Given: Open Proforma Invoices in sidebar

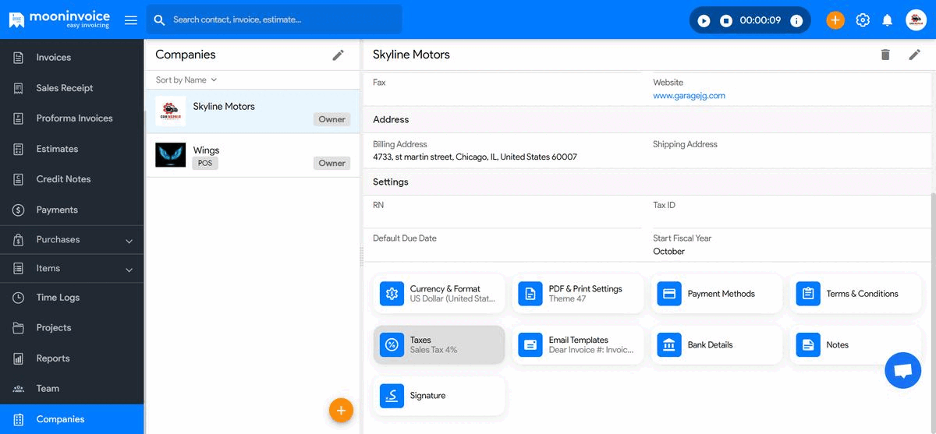Looking at the screenshot, I should pos(72,118).
